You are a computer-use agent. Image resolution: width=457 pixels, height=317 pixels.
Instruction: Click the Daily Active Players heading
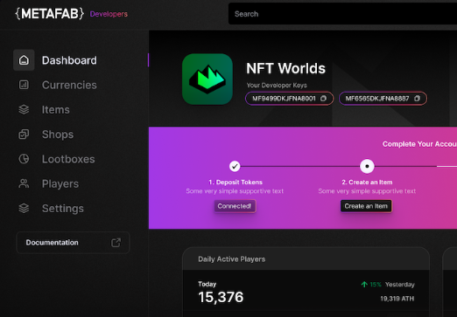[232, 259]
